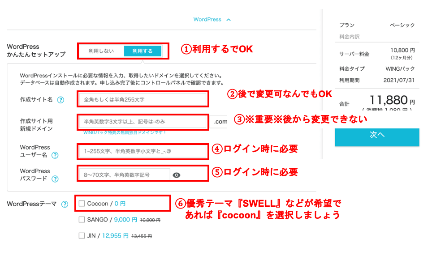432x264 pixels.
Task: Collapse the WordPress section chevron
Action: pyautogui.click(x=229, y=20)
